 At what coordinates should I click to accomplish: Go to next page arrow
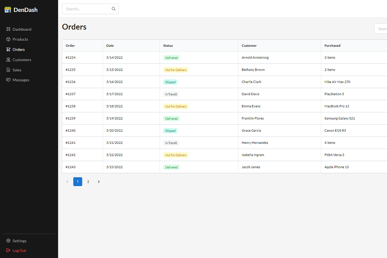[99, 182]
